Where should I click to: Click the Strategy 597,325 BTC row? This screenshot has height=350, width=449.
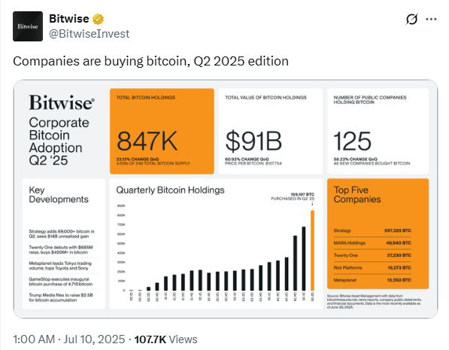(x=372, y=230)
